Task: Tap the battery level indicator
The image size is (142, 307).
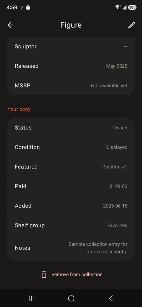Action: click(x=132, y=7)
